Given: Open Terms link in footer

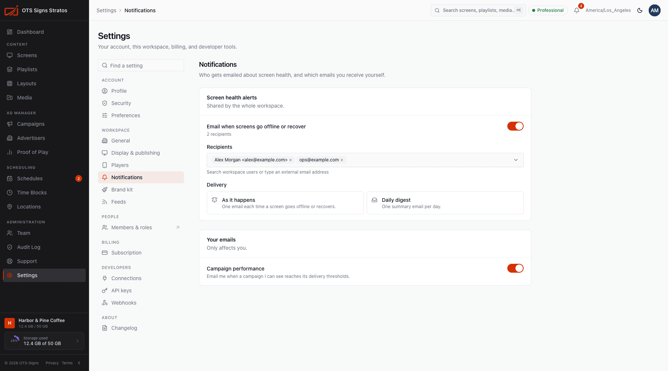Looking at the screenshot, I should [x=67, y=363].
